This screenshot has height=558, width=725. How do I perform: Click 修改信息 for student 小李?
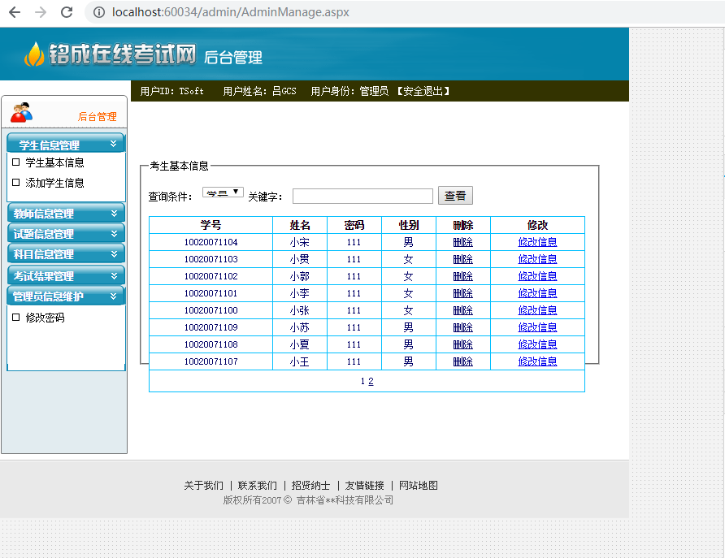[537, 293]
